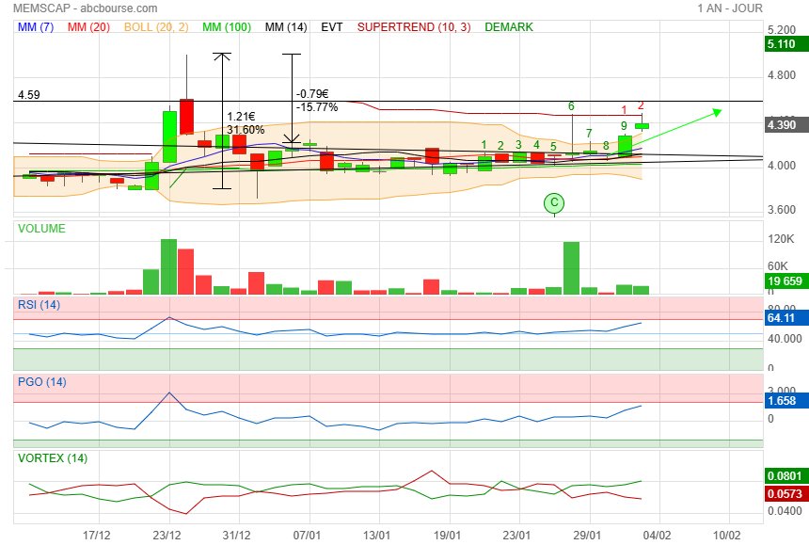Click the 1.658 PGO value tag

(x=786, y=400)
